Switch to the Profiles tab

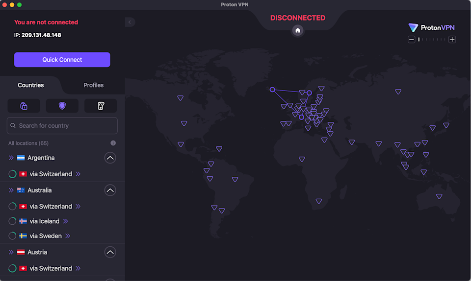click(93, 85)
